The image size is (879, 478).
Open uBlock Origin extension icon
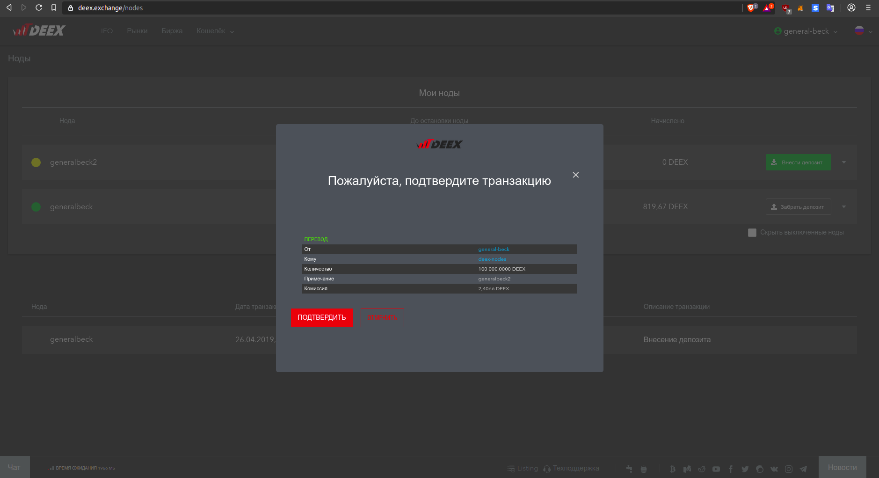point(786,8)
